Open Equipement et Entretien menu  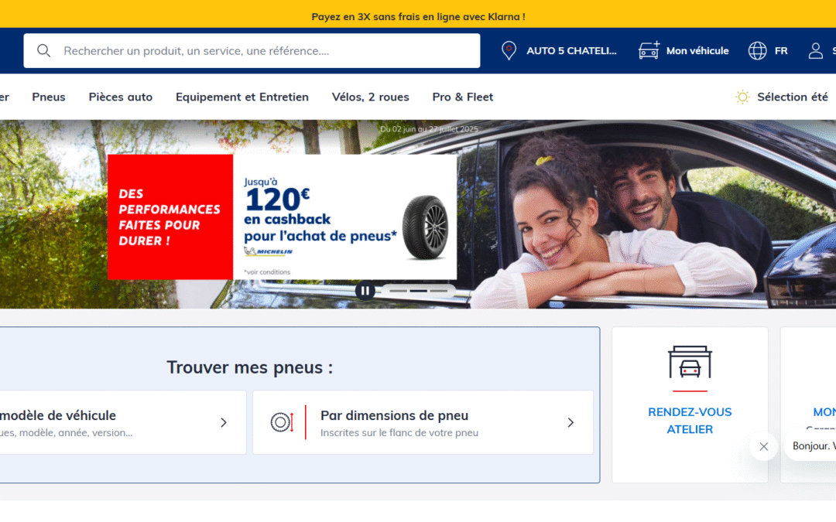click(x=242, y=97)
